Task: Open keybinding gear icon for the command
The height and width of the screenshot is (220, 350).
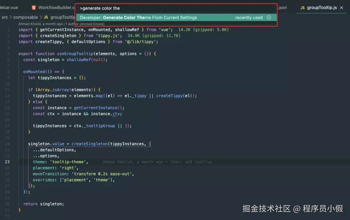Action: (269, 17)
